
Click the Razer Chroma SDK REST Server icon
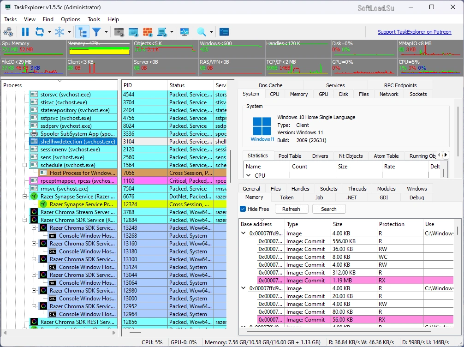click(34, 322)
